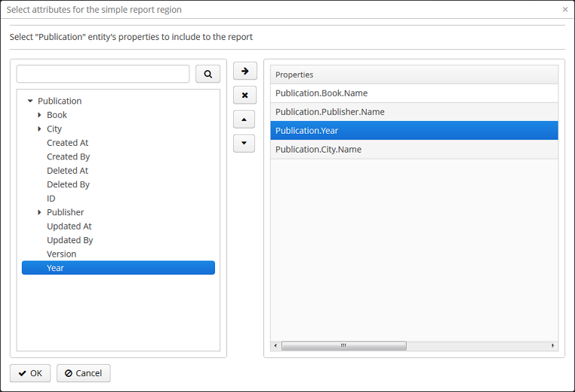
Task: Select the Publication.Publisher.Name property row
Action: pos(414,112)
